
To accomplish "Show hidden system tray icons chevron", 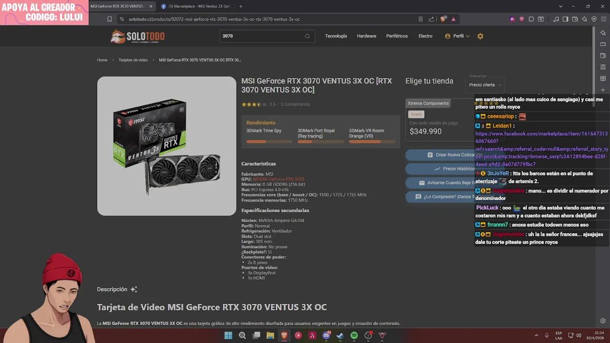I will pyautogui.click(x=536, y=335).
